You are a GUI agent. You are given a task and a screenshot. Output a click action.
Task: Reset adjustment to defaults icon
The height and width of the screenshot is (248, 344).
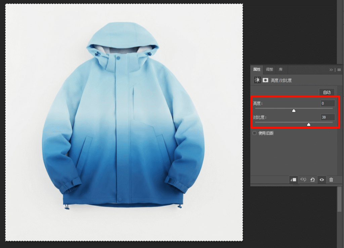[x=312, y=180]
